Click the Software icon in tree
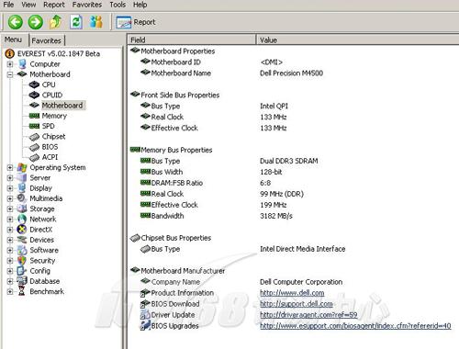Screen dimensions: 459x349 pyautogui.click(x=22, y=250)
